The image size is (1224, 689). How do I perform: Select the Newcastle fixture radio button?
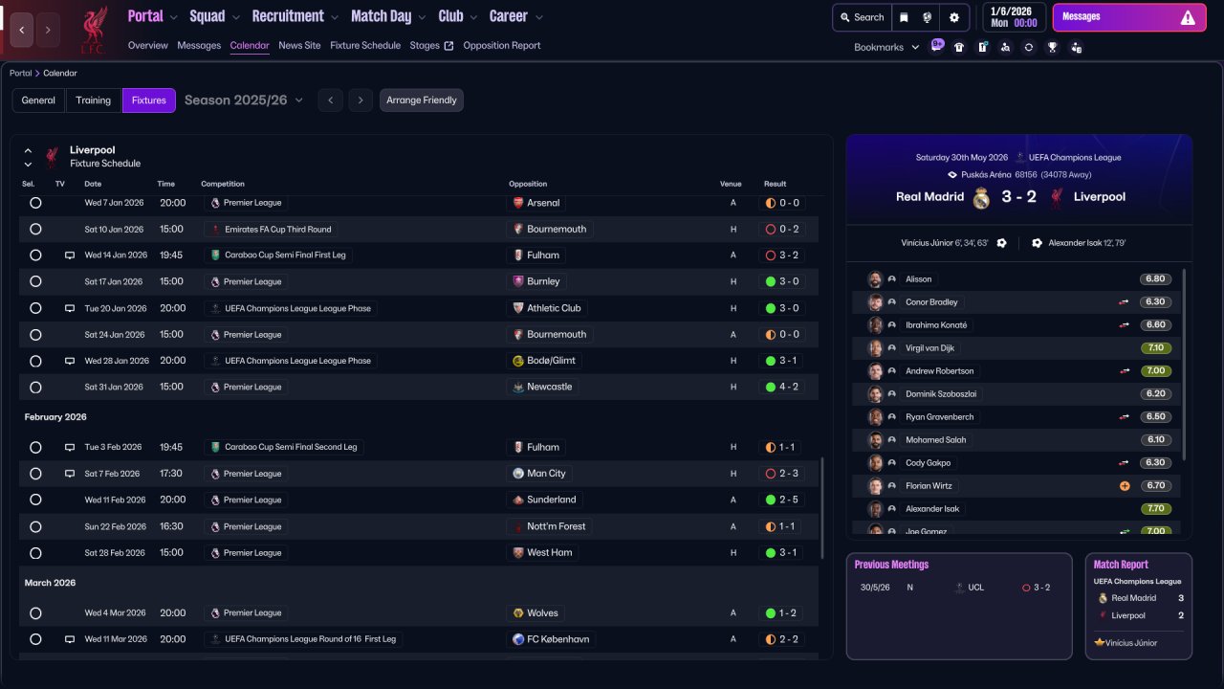[35, 388]
